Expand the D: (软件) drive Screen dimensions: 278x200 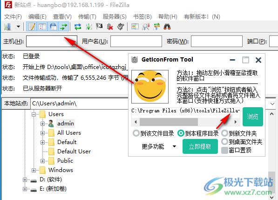(x=25, y=179)
